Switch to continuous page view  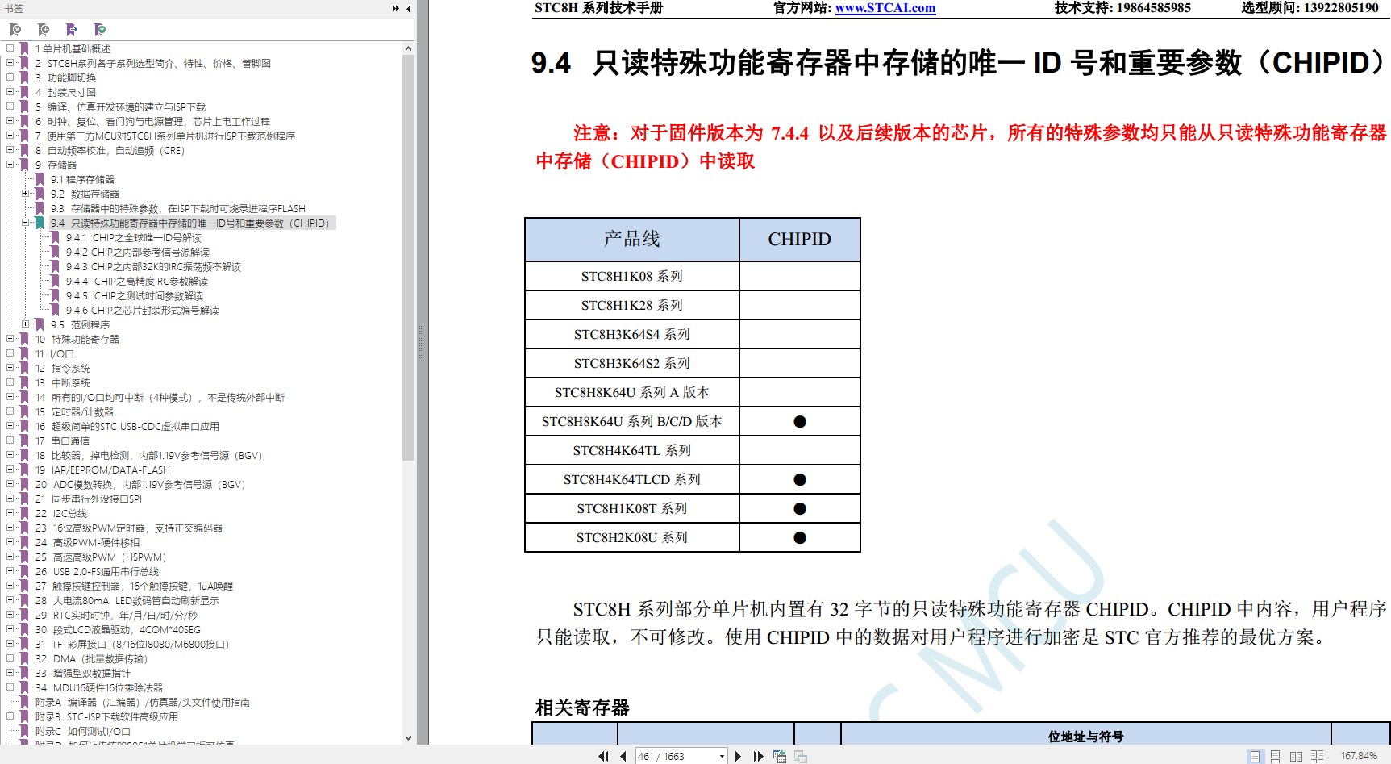click(1276, 756)
